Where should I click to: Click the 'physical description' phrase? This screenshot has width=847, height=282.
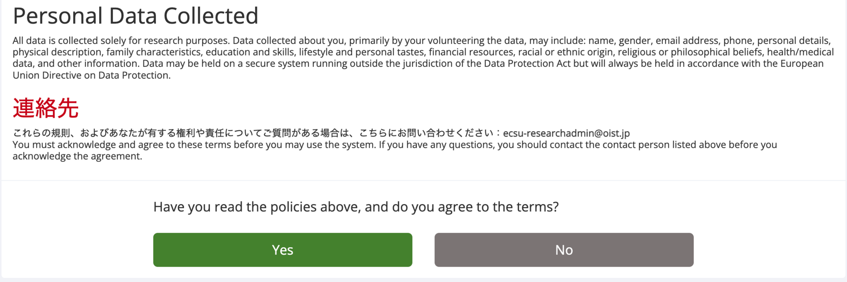tap(57, 52)
